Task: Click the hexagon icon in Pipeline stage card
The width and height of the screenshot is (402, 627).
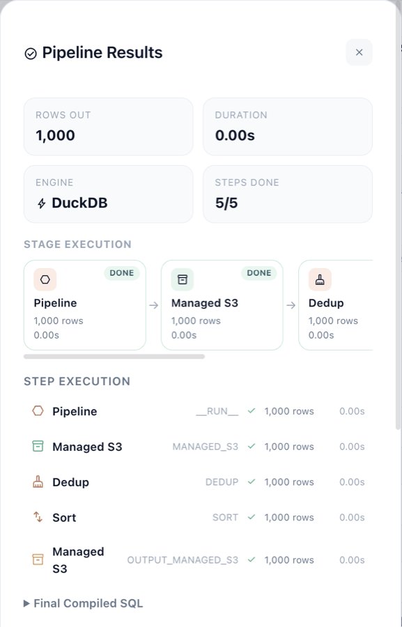Action: tap(45, 279)
